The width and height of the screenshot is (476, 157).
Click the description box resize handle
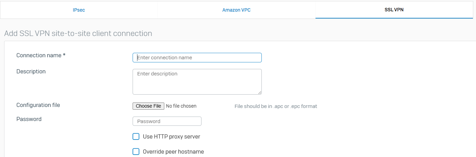260,92
